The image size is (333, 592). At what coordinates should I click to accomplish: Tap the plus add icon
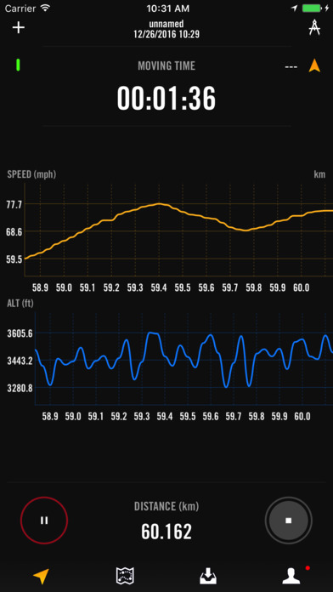pos(19,27)
